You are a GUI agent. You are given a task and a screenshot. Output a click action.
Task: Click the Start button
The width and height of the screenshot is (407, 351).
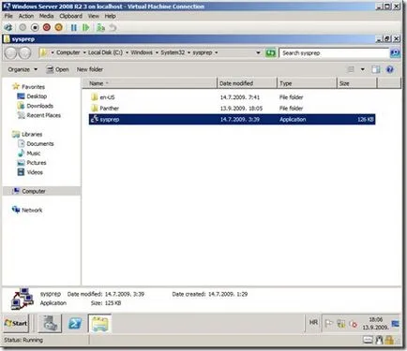[x=16, y=324]
